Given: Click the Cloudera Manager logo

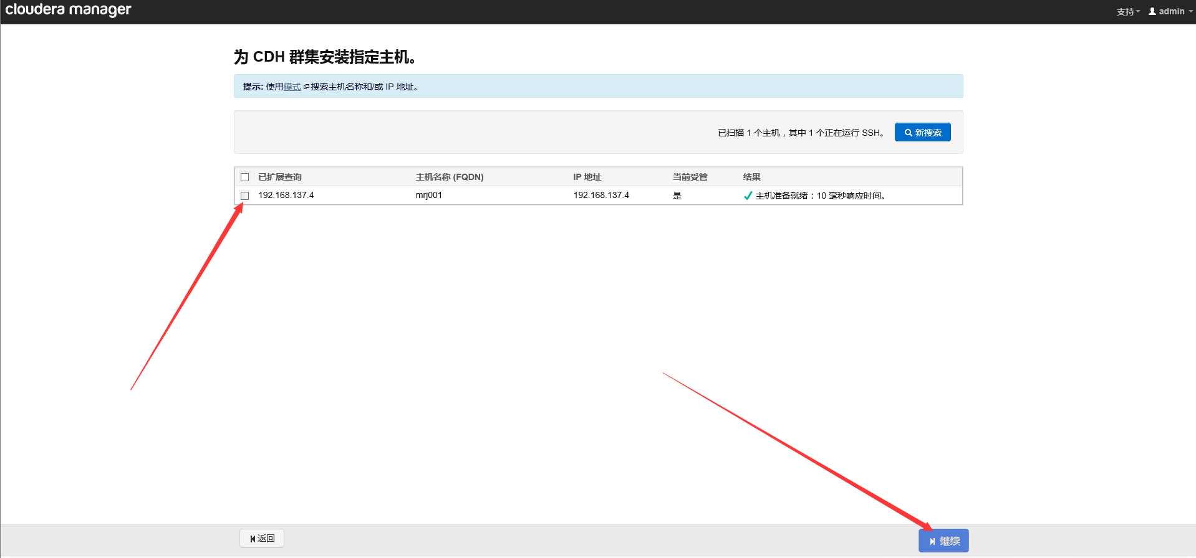Looking at the screenshot, I should click(69, 10).
